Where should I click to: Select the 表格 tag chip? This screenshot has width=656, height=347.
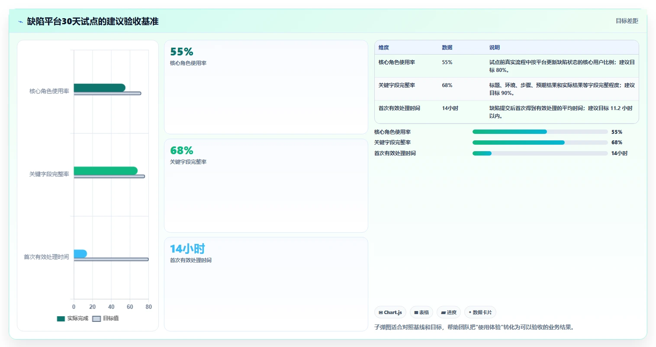421,312
